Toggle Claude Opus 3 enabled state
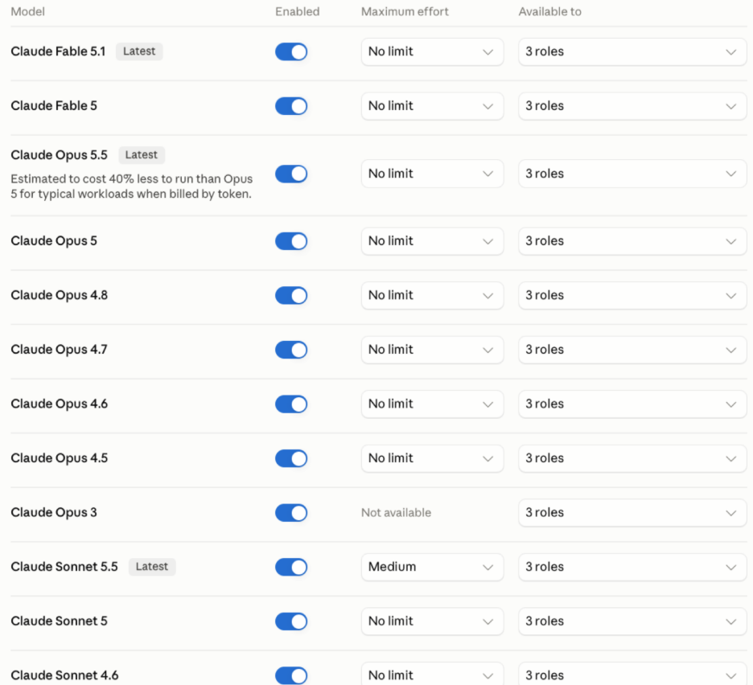The width and height of the screenshot is (753, 685). tap(291, 513)
